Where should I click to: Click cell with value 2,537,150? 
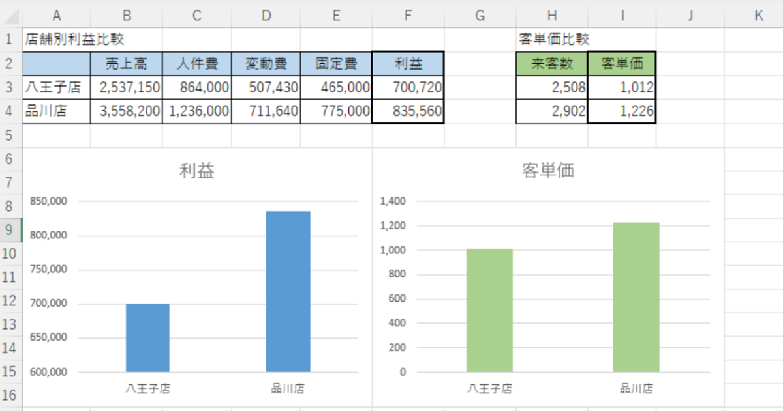click(x=127, y=87)
